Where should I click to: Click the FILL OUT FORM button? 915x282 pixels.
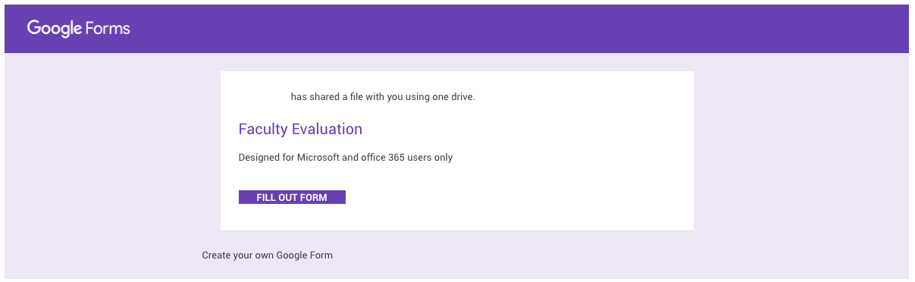click(x=292, y=197)
